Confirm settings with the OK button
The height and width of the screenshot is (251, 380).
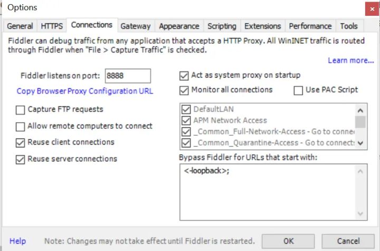coord(288,241)
